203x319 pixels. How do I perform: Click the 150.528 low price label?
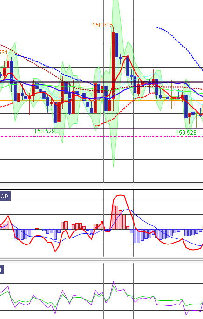point(186,133)
